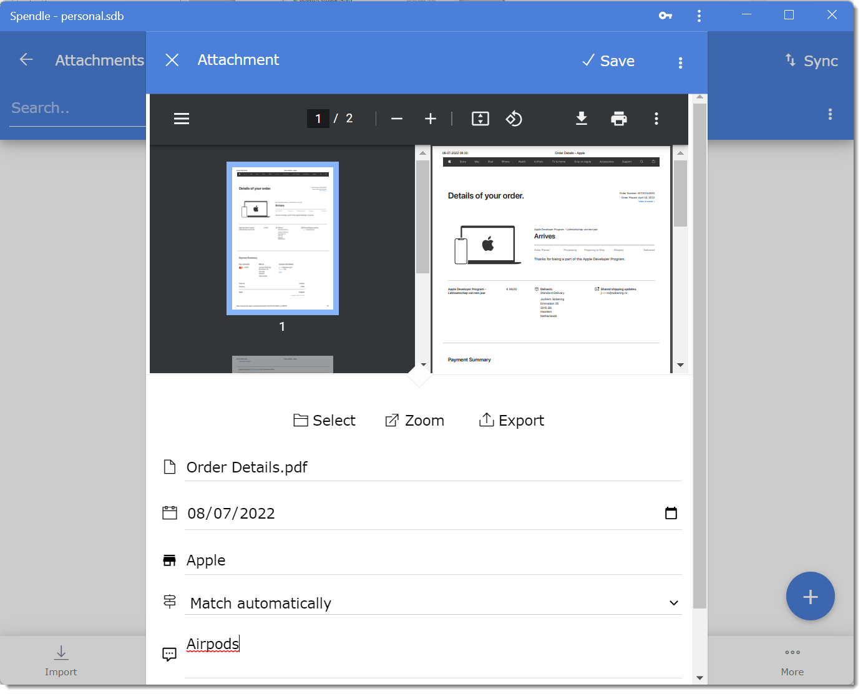Click the "Details of your order." heading

point(486,196)
